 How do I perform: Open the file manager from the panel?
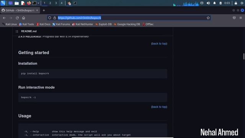coord(16,3)
